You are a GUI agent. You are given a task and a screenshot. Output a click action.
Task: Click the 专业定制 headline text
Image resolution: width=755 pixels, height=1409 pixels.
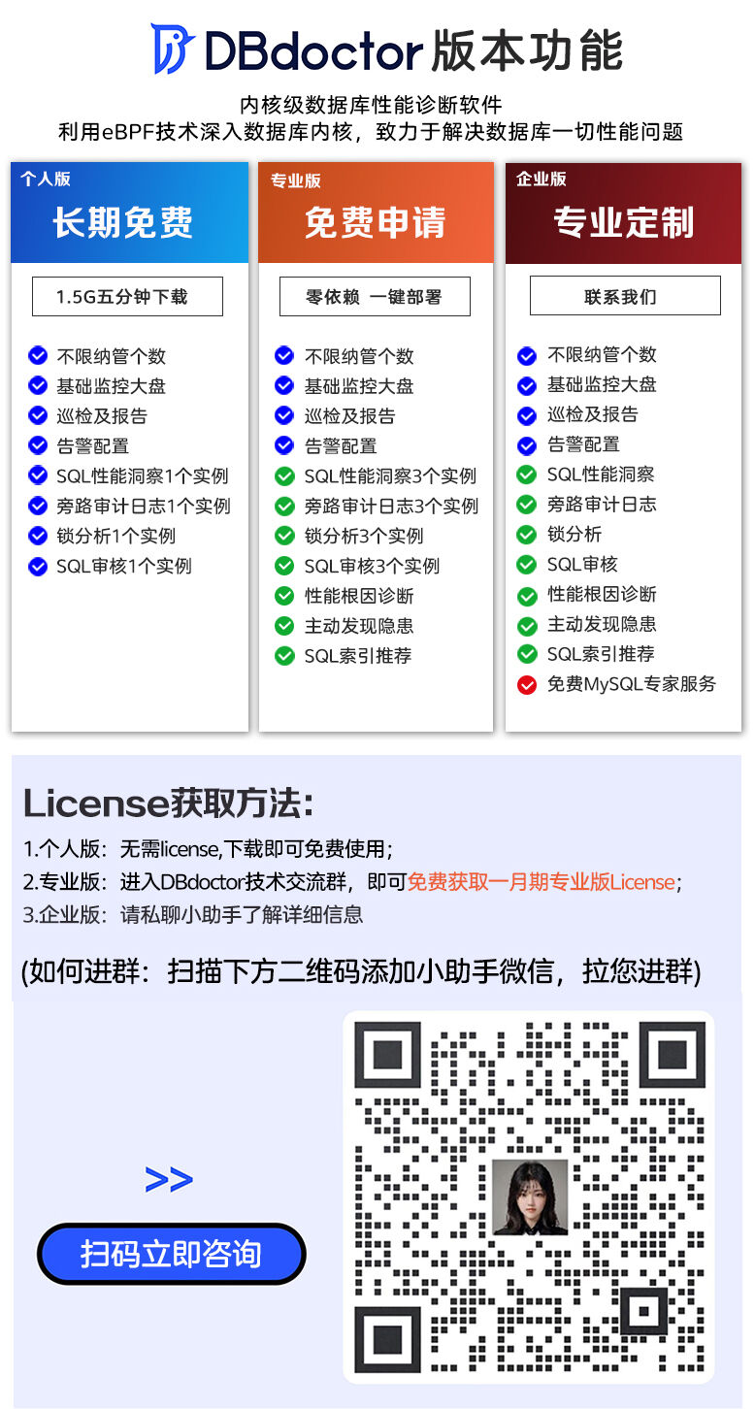point(624,223)
